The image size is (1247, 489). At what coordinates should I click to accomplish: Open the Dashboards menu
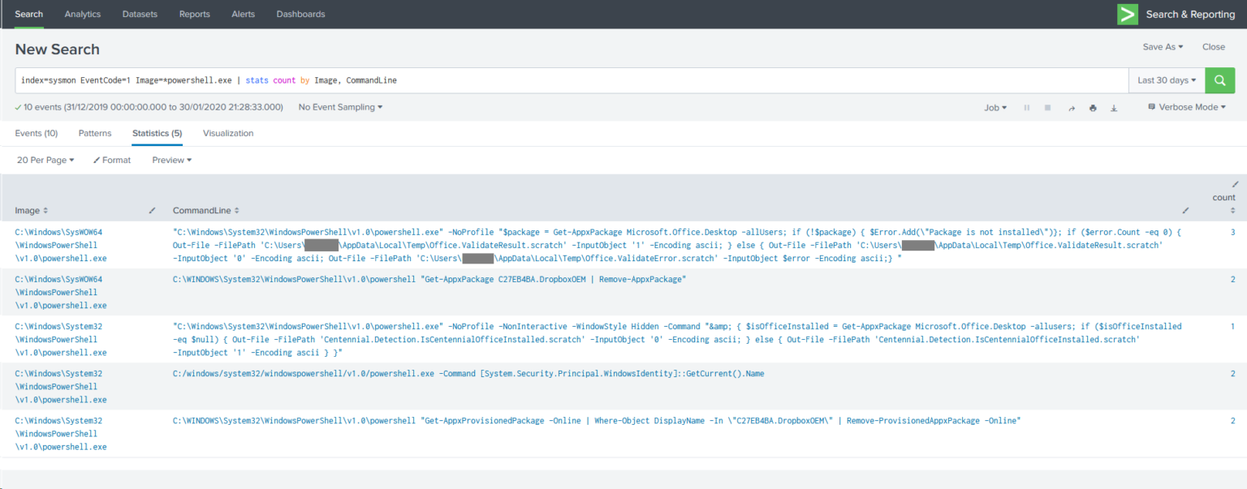point(300,14)
